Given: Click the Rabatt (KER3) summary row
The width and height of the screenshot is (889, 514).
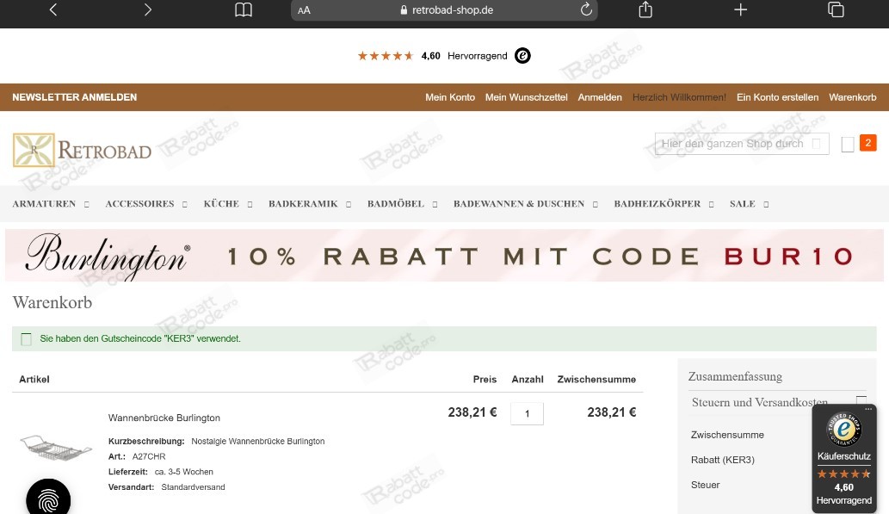Looking at the screenshot, I should click(723, 460).
